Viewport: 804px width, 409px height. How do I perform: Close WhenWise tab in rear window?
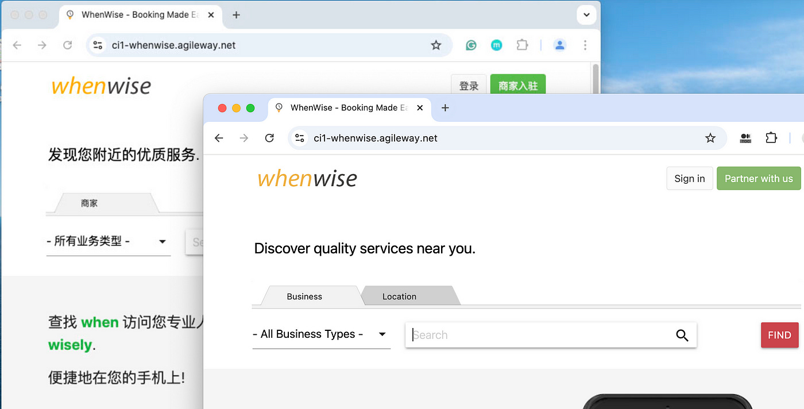(211, 15)
